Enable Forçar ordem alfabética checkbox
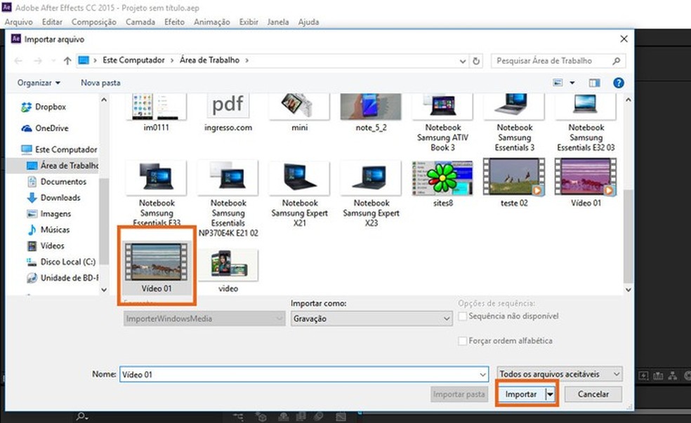The width and height of the screenshot is (691, 423). (463, 341)
